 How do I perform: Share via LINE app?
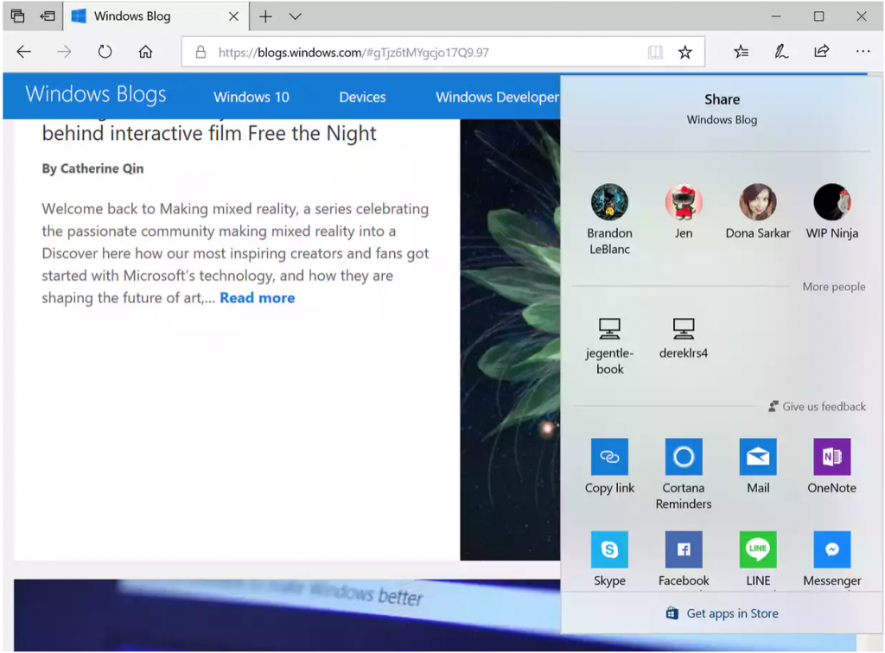[x=758, y=560]
